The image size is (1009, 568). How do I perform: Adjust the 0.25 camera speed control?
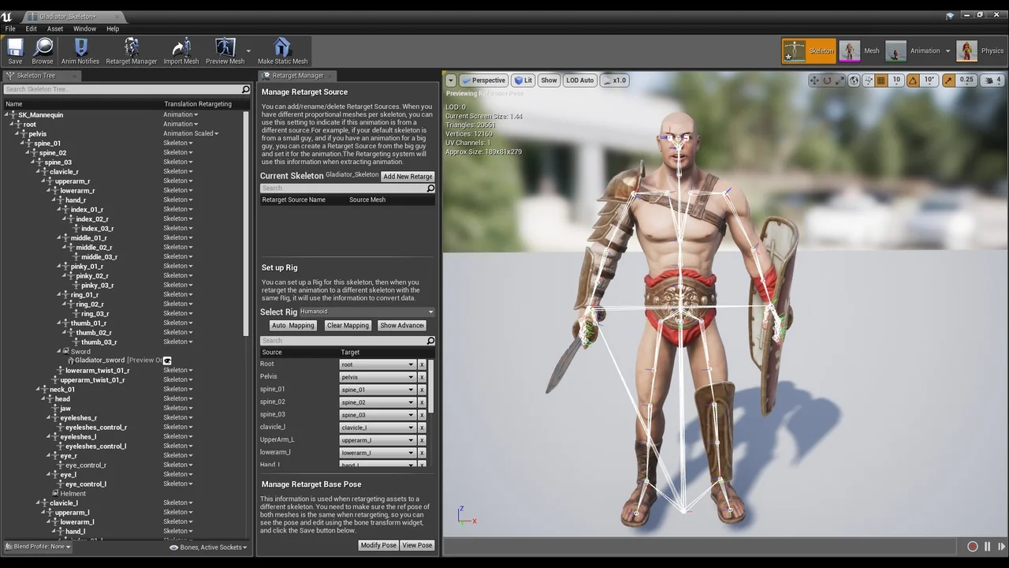965,80
